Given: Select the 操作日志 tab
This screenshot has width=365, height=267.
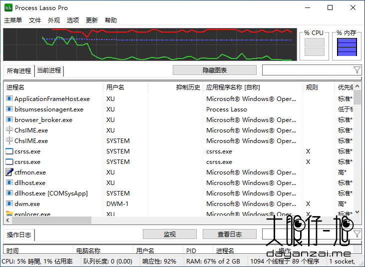Looking at the screenshot, I should tap(19, 234).
